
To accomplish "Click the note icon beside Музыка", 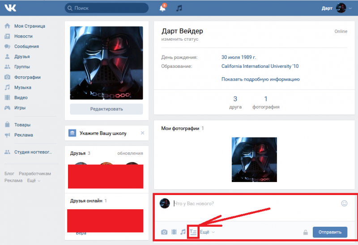I will point(7,87).
